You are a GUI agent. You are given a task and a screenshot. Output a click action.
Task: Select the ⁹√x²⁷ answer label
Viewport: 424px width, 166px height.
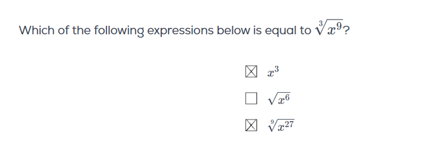tap(281, 126)
